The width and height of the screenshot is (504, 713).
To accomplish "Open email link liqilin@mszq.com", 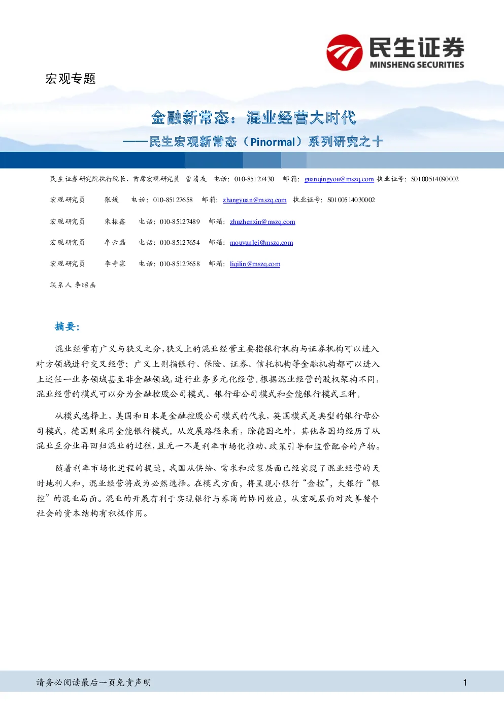I will click(x=255, y=264).
